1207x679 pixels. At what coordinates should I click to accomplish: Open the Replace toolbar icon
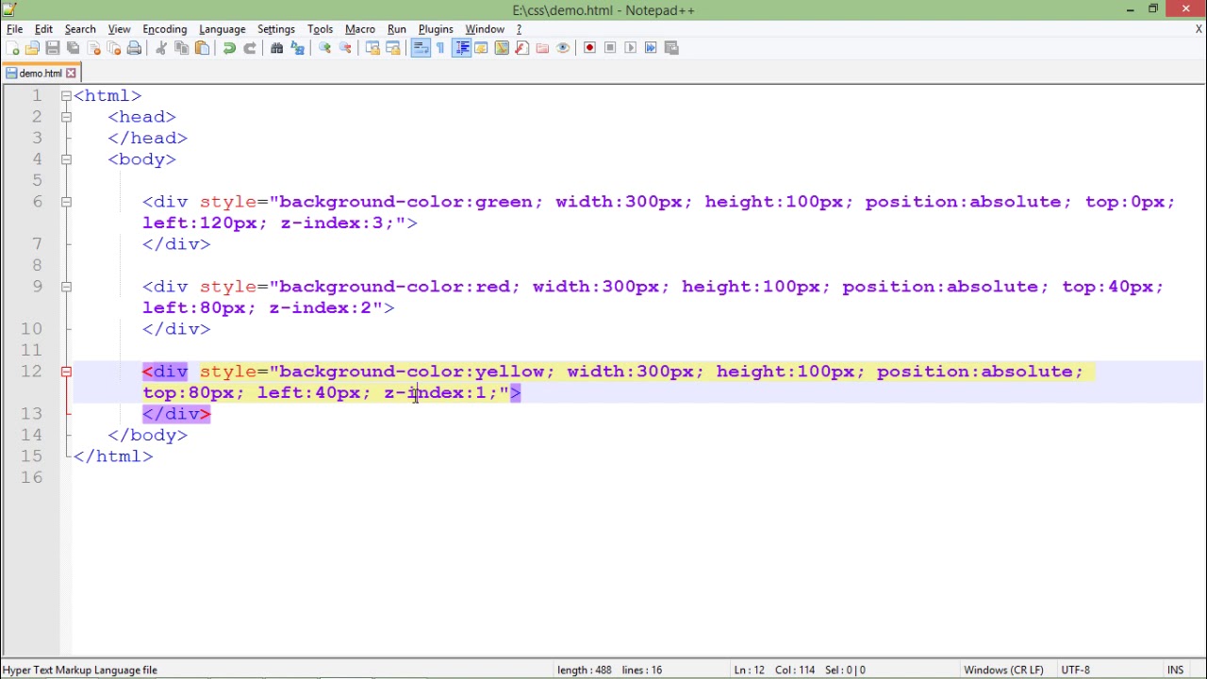[x=298, y=48]
